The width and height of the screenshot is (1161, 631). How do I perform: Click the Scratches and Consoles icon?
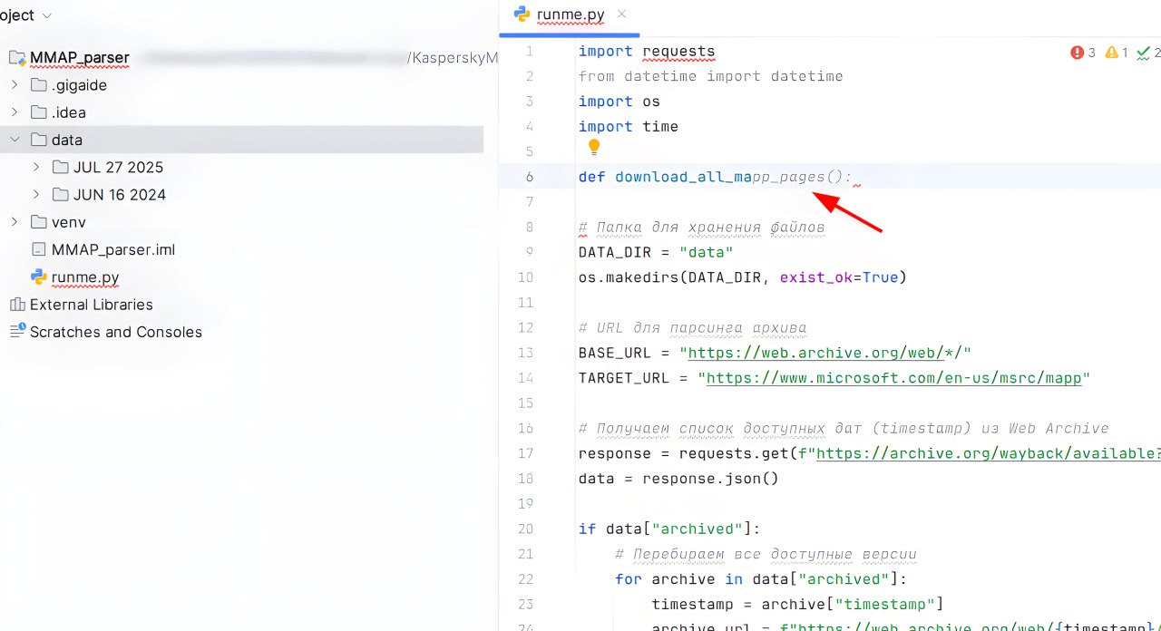pos(17,332)
